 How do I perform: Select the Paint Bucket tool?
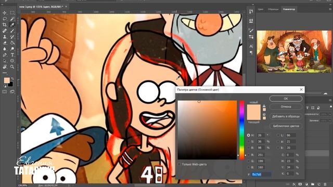point(12,43)
